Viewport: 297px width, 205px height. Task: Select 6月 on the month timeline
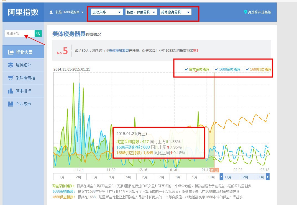point(145,177)
